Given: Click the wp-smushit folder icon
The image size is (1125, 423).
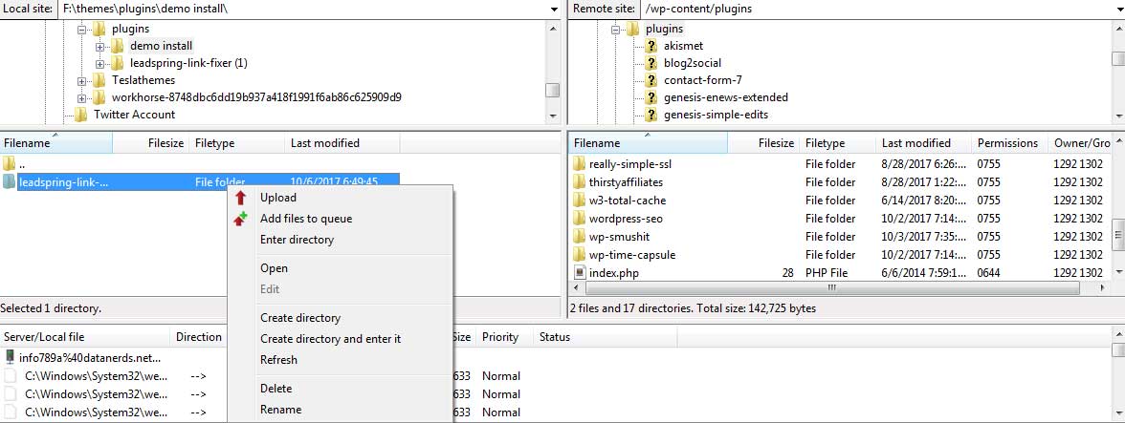Looking at the screenshot, I should coord(580,236).
